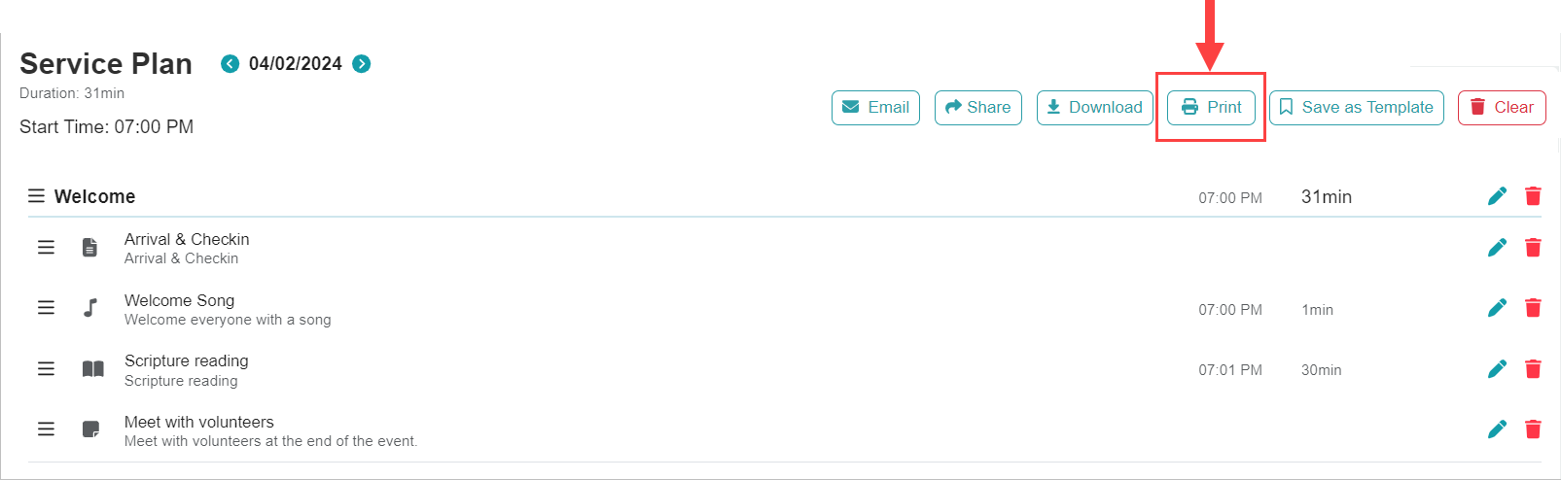This screenshot has width=1561, height=480.
Task: Print the service plan
Action: pos(1211,108)
